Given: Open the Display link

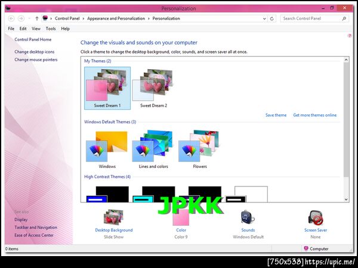Looking at the screenshot, I should pos(21,219).
